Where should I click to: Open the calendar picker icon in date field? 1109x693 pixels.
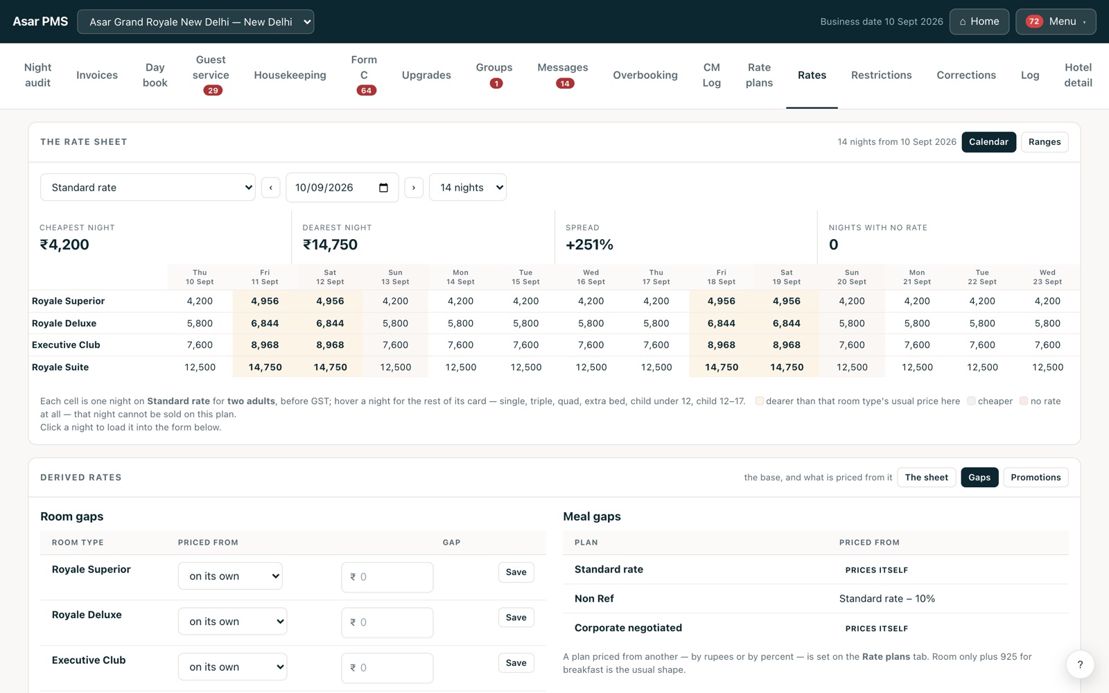pos(383,188)
